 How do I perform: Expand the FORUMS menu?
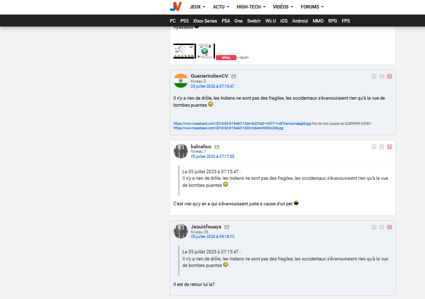point(312,7)
